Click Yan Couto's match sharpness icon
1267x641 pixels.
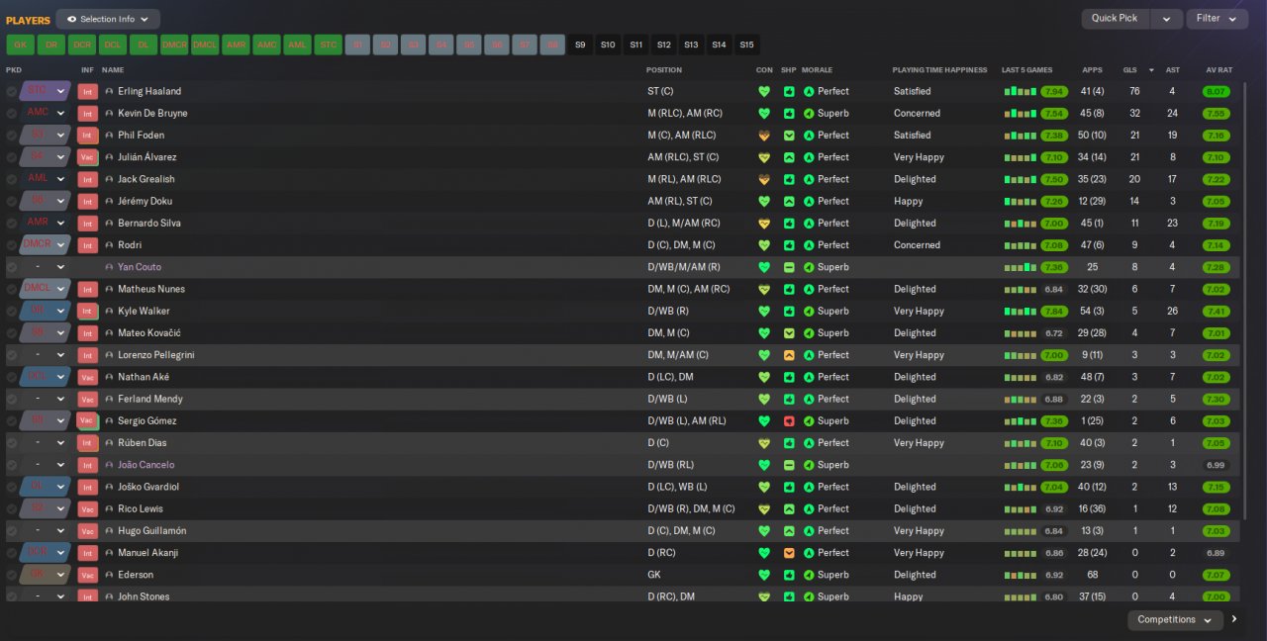[x=789, y=267]
